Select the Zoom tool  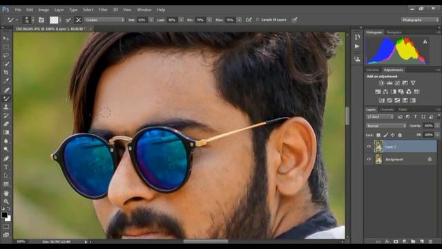[x=6, y=201]
